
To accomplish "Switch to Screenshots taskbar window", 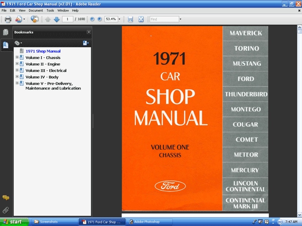I will coord(54,222).
